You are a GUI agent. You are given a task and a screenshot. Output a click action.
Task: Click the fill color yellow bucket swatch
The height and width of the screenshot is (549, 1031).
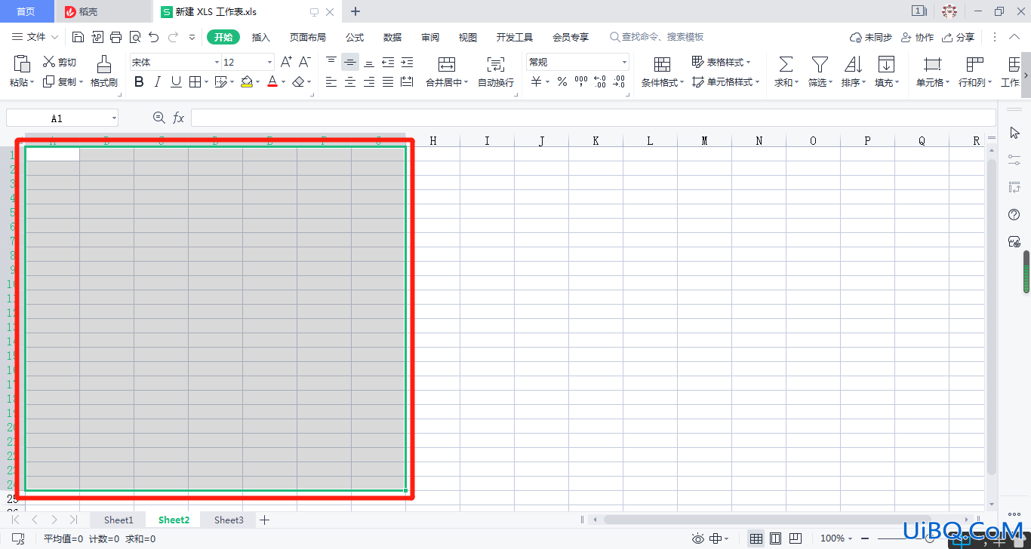click(247, 82)
